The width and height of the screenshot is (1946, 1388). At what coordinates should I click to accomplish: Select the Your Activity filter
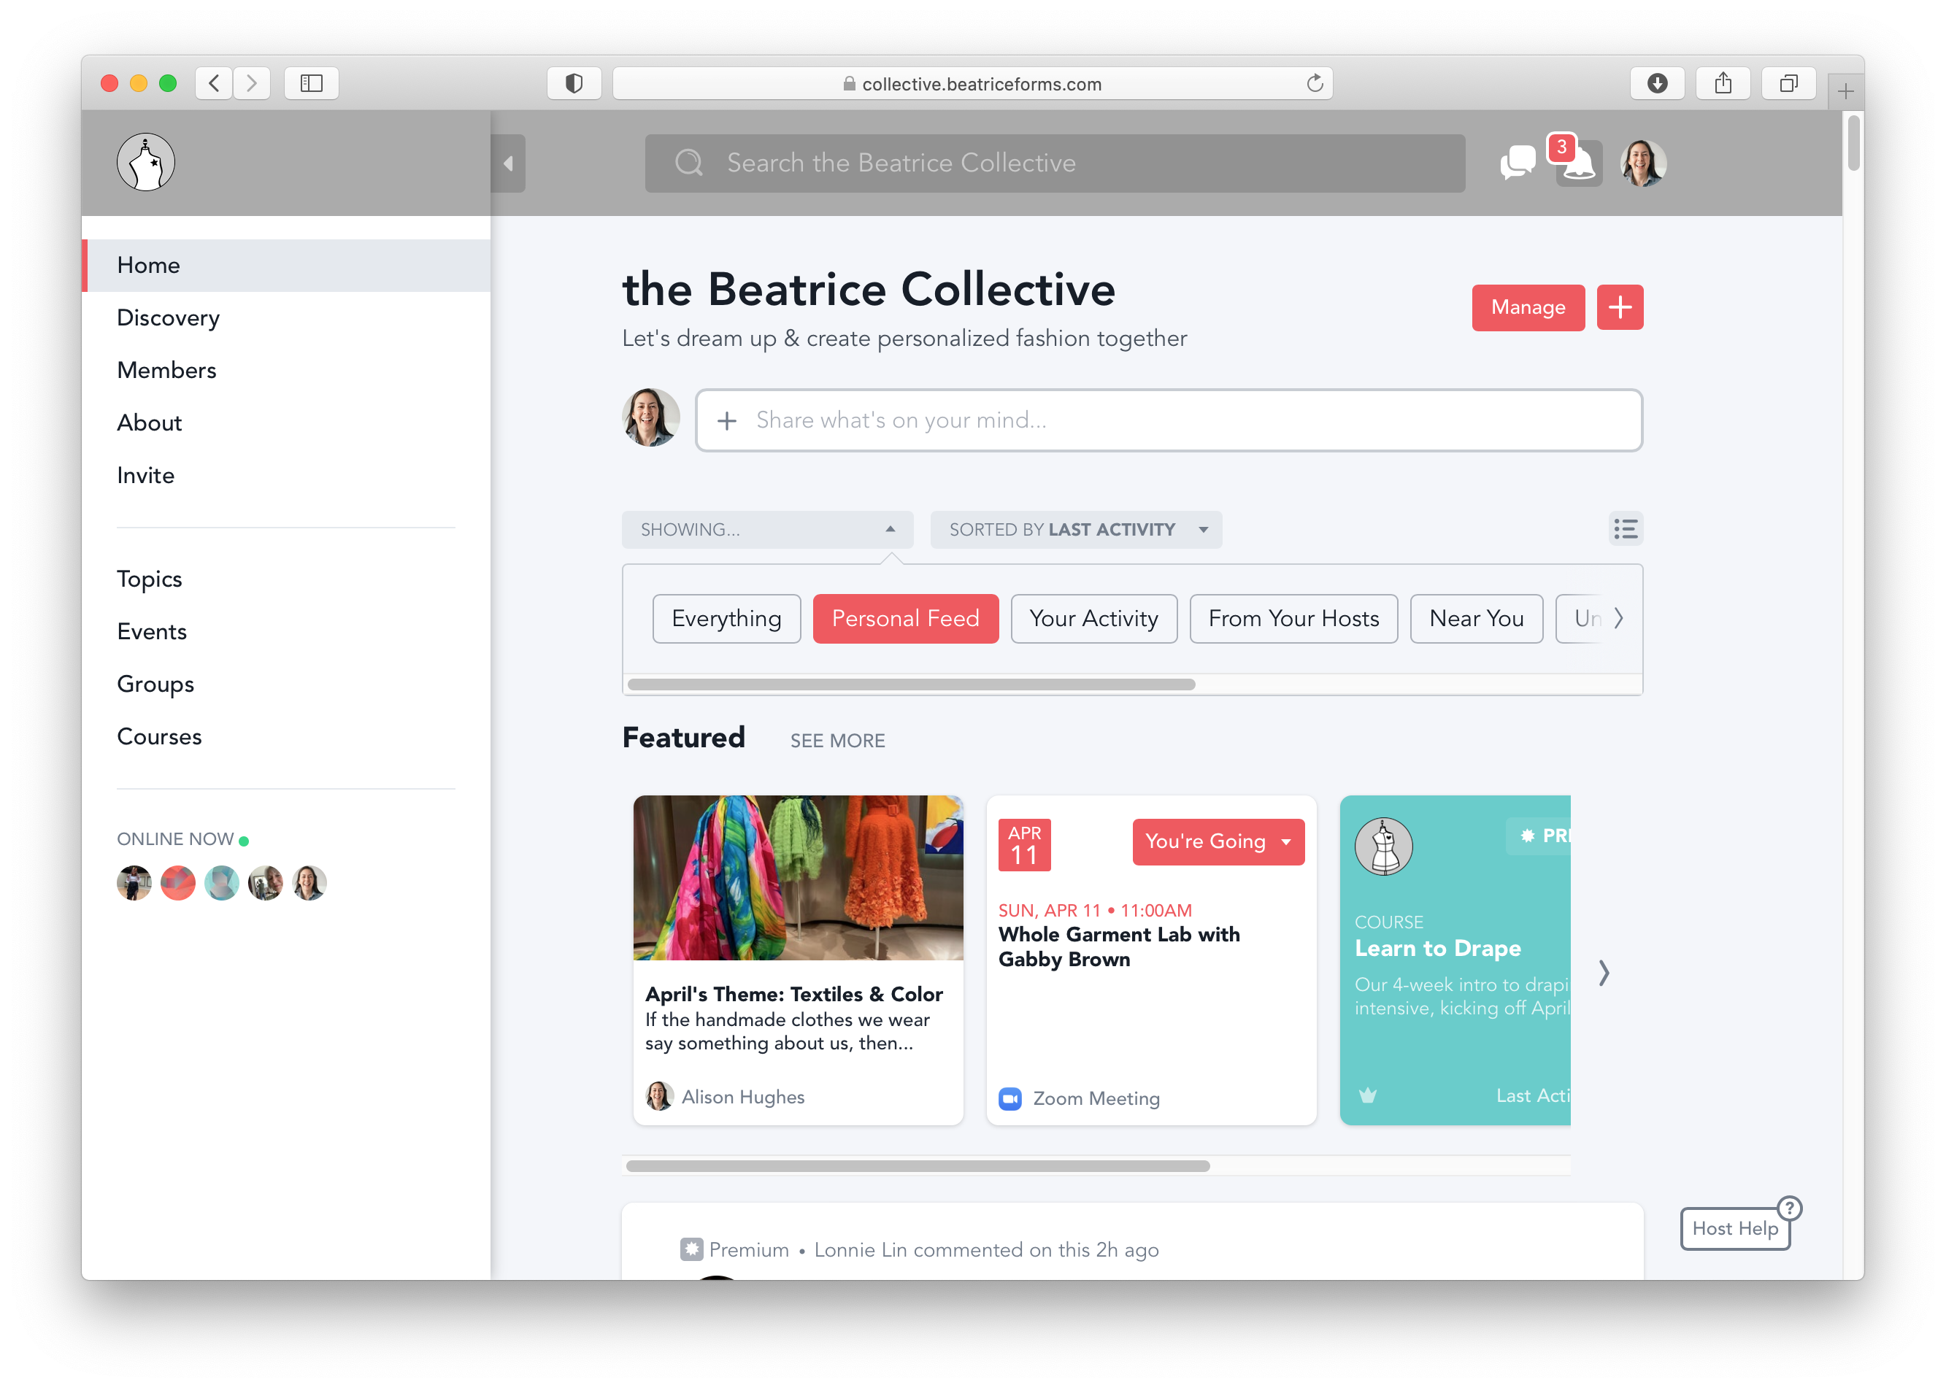(x=1093, y=619)
